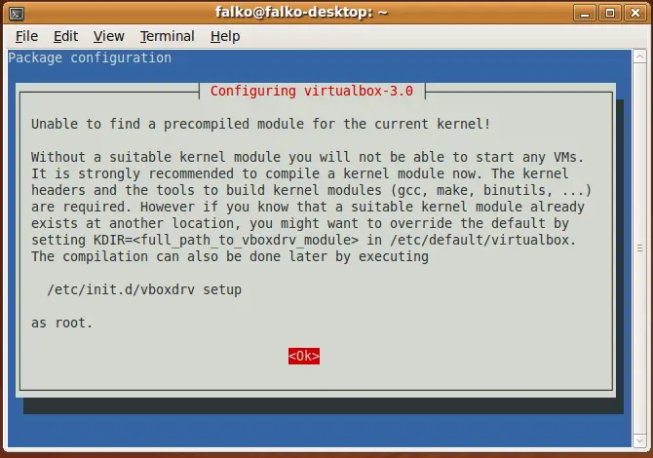Image resolution: width=653 pixels, height=458 pixels.
Task: Click the 'are required. However if you know' line
Action: pyautogui.click(x=308, y=207)
